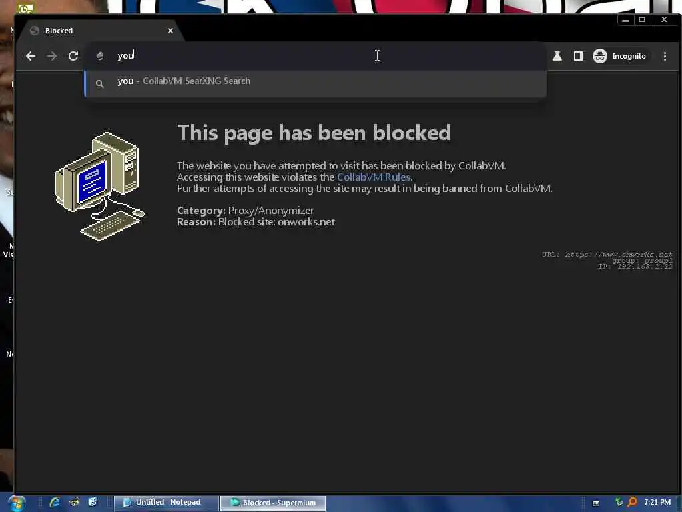Open the Incognito profile indicator
Image resolution: width=682 pixels, height=512 pixels.
620,56
